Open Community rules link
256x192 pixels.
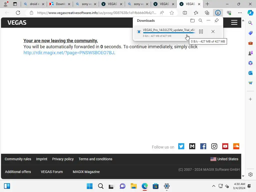point(18,159)
